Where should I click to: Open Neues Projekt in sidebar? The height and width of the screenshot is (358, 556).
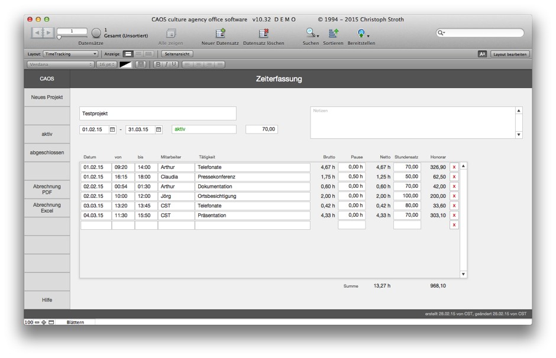(47, 97)
